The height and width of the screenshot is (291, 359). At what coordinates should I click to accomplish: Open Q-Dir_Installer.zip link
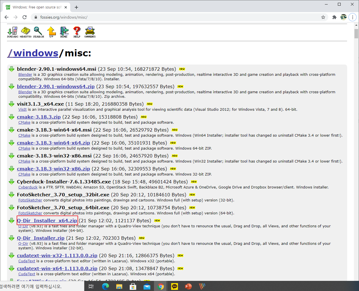[x=41, y=238]
